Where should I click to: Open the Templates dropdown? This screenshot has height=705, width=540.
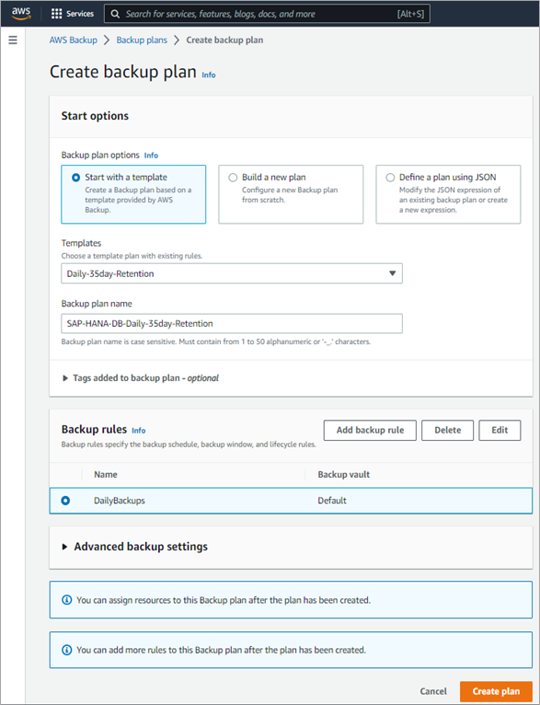pyautogui.click(x=232, y=273)
